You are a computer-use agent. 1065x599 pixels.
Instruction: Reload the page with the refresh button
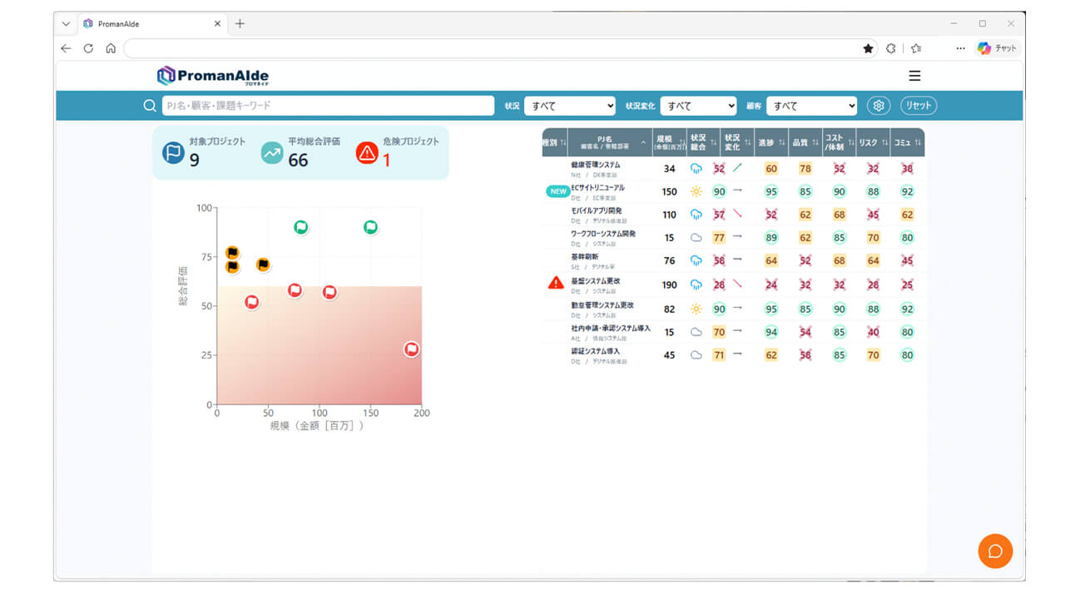pyautogui.click(x=88, y=48)
